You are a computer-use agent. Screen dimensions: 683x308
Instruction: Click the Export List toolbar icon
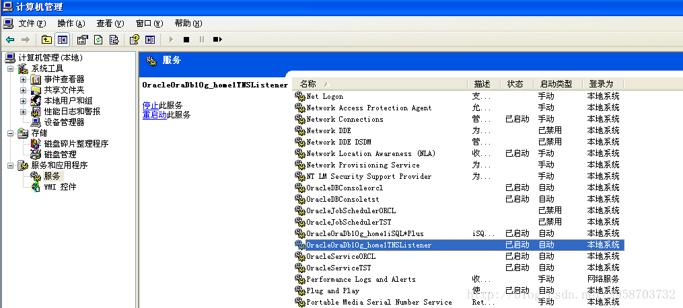(114, 40)
